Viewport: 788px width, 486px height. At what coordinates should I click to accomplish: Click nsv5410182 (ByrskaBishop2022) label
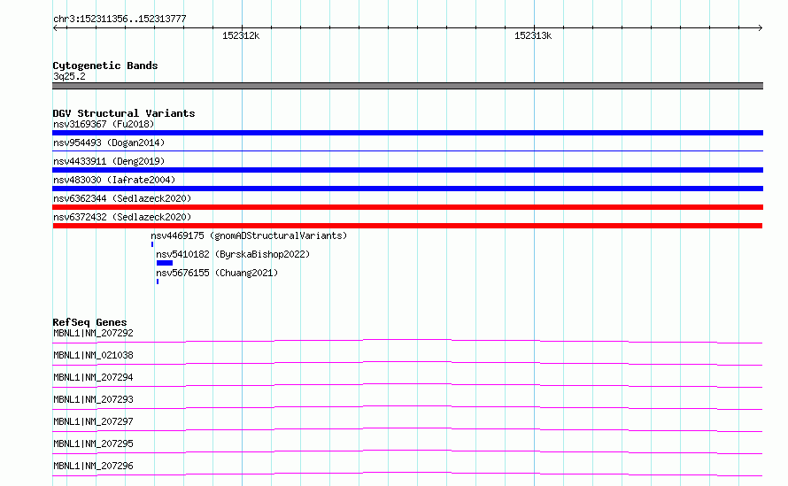pyautogui.click(x=233, y=254)
